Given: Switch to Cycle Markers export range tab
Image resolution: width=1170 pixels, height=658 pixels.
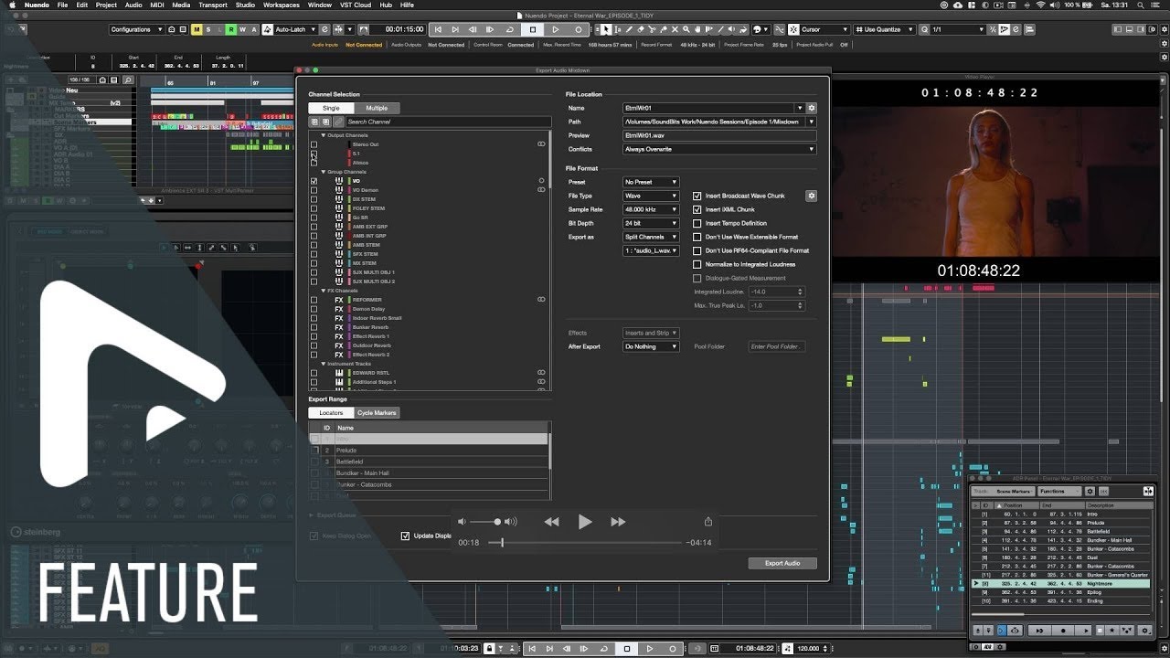Looking at the screenshot, I should click(x=377, y=412).
